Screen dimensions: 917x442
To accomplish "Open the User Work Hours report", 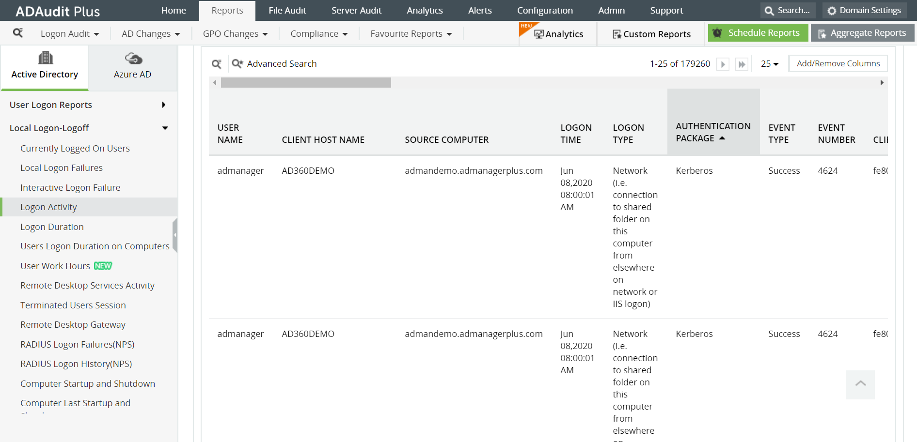I will click(x=55, y=266).
